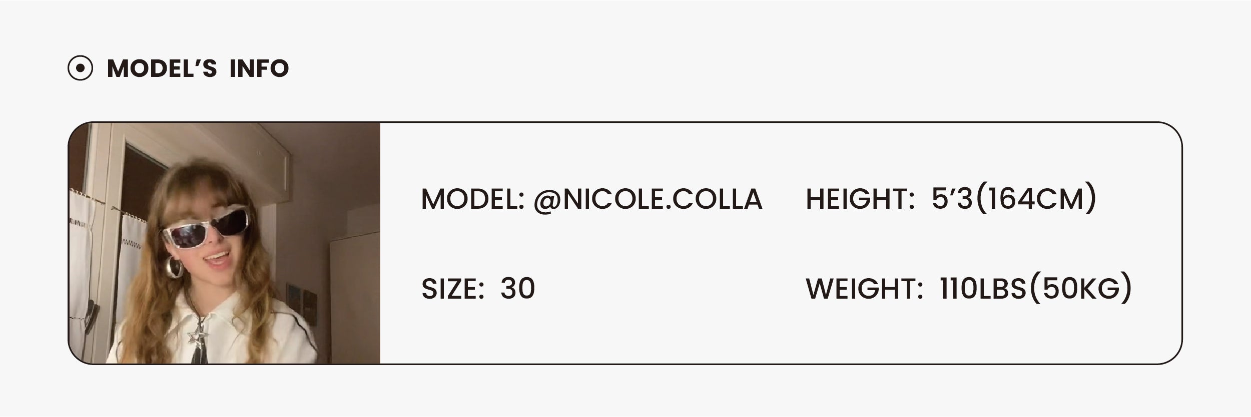
Task: Click the SIZE: label
Action: (452, 289)
